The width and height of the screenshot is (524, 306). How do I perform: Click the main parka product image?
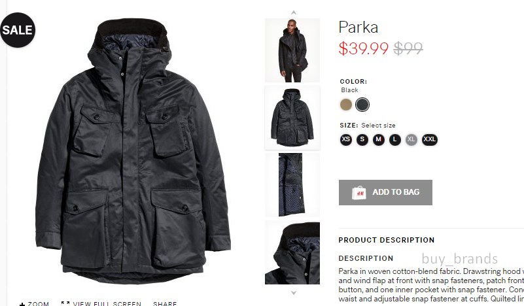pyautogui.click(x=133, y=150)
